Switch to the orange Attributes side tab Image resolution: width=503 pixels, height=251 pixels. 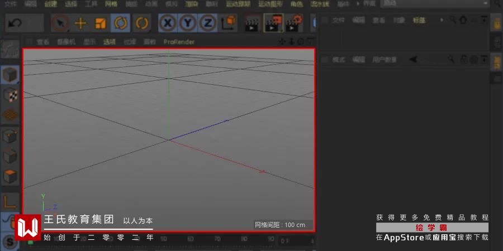497,62
